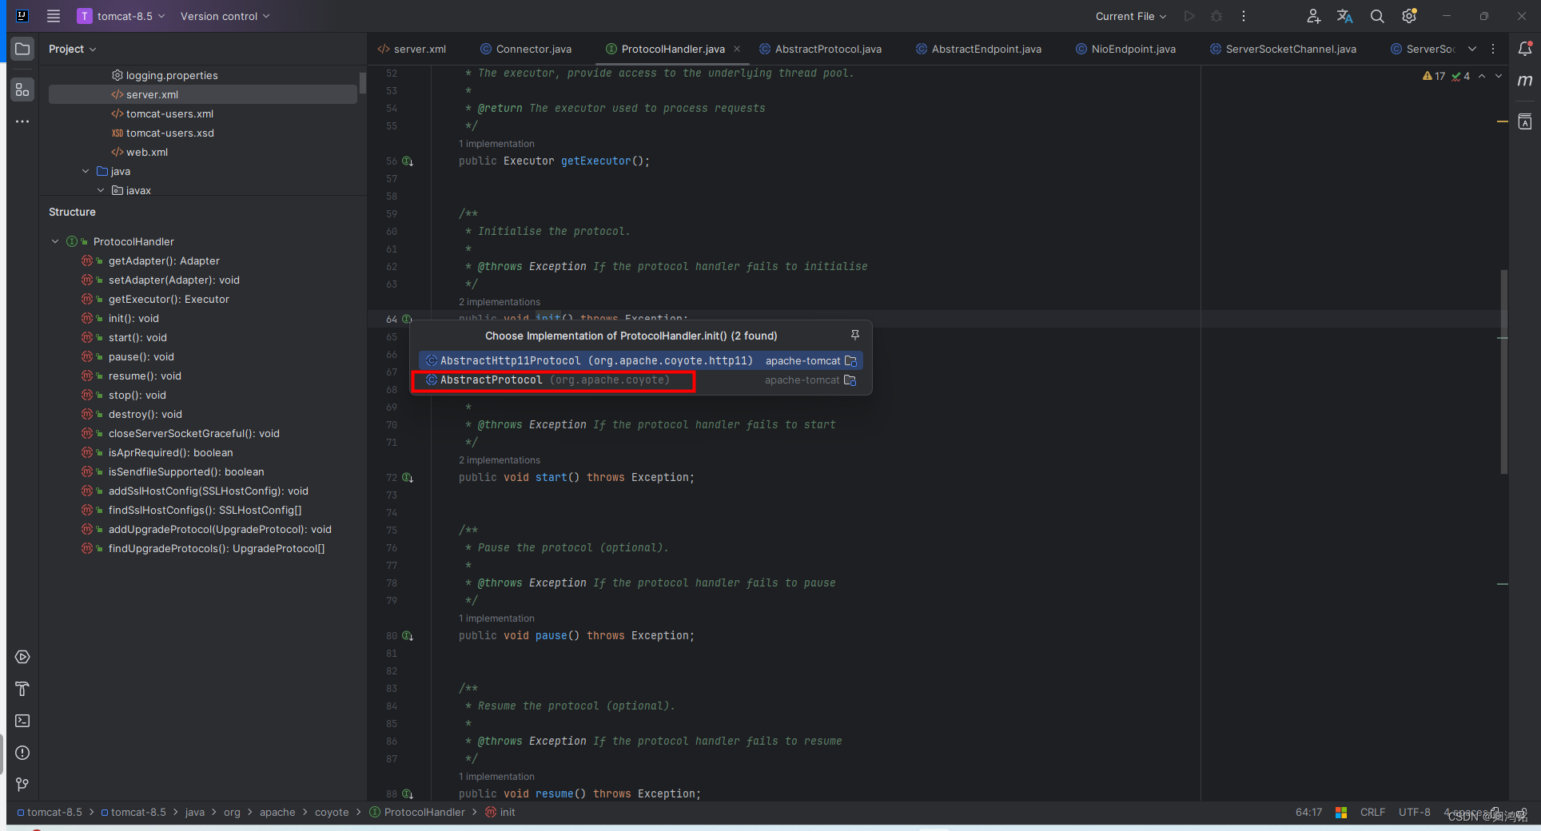Click ProtocolHandler in breadcrumb bar
Viewport: 1541px width, 831px height.
[417, 812]
